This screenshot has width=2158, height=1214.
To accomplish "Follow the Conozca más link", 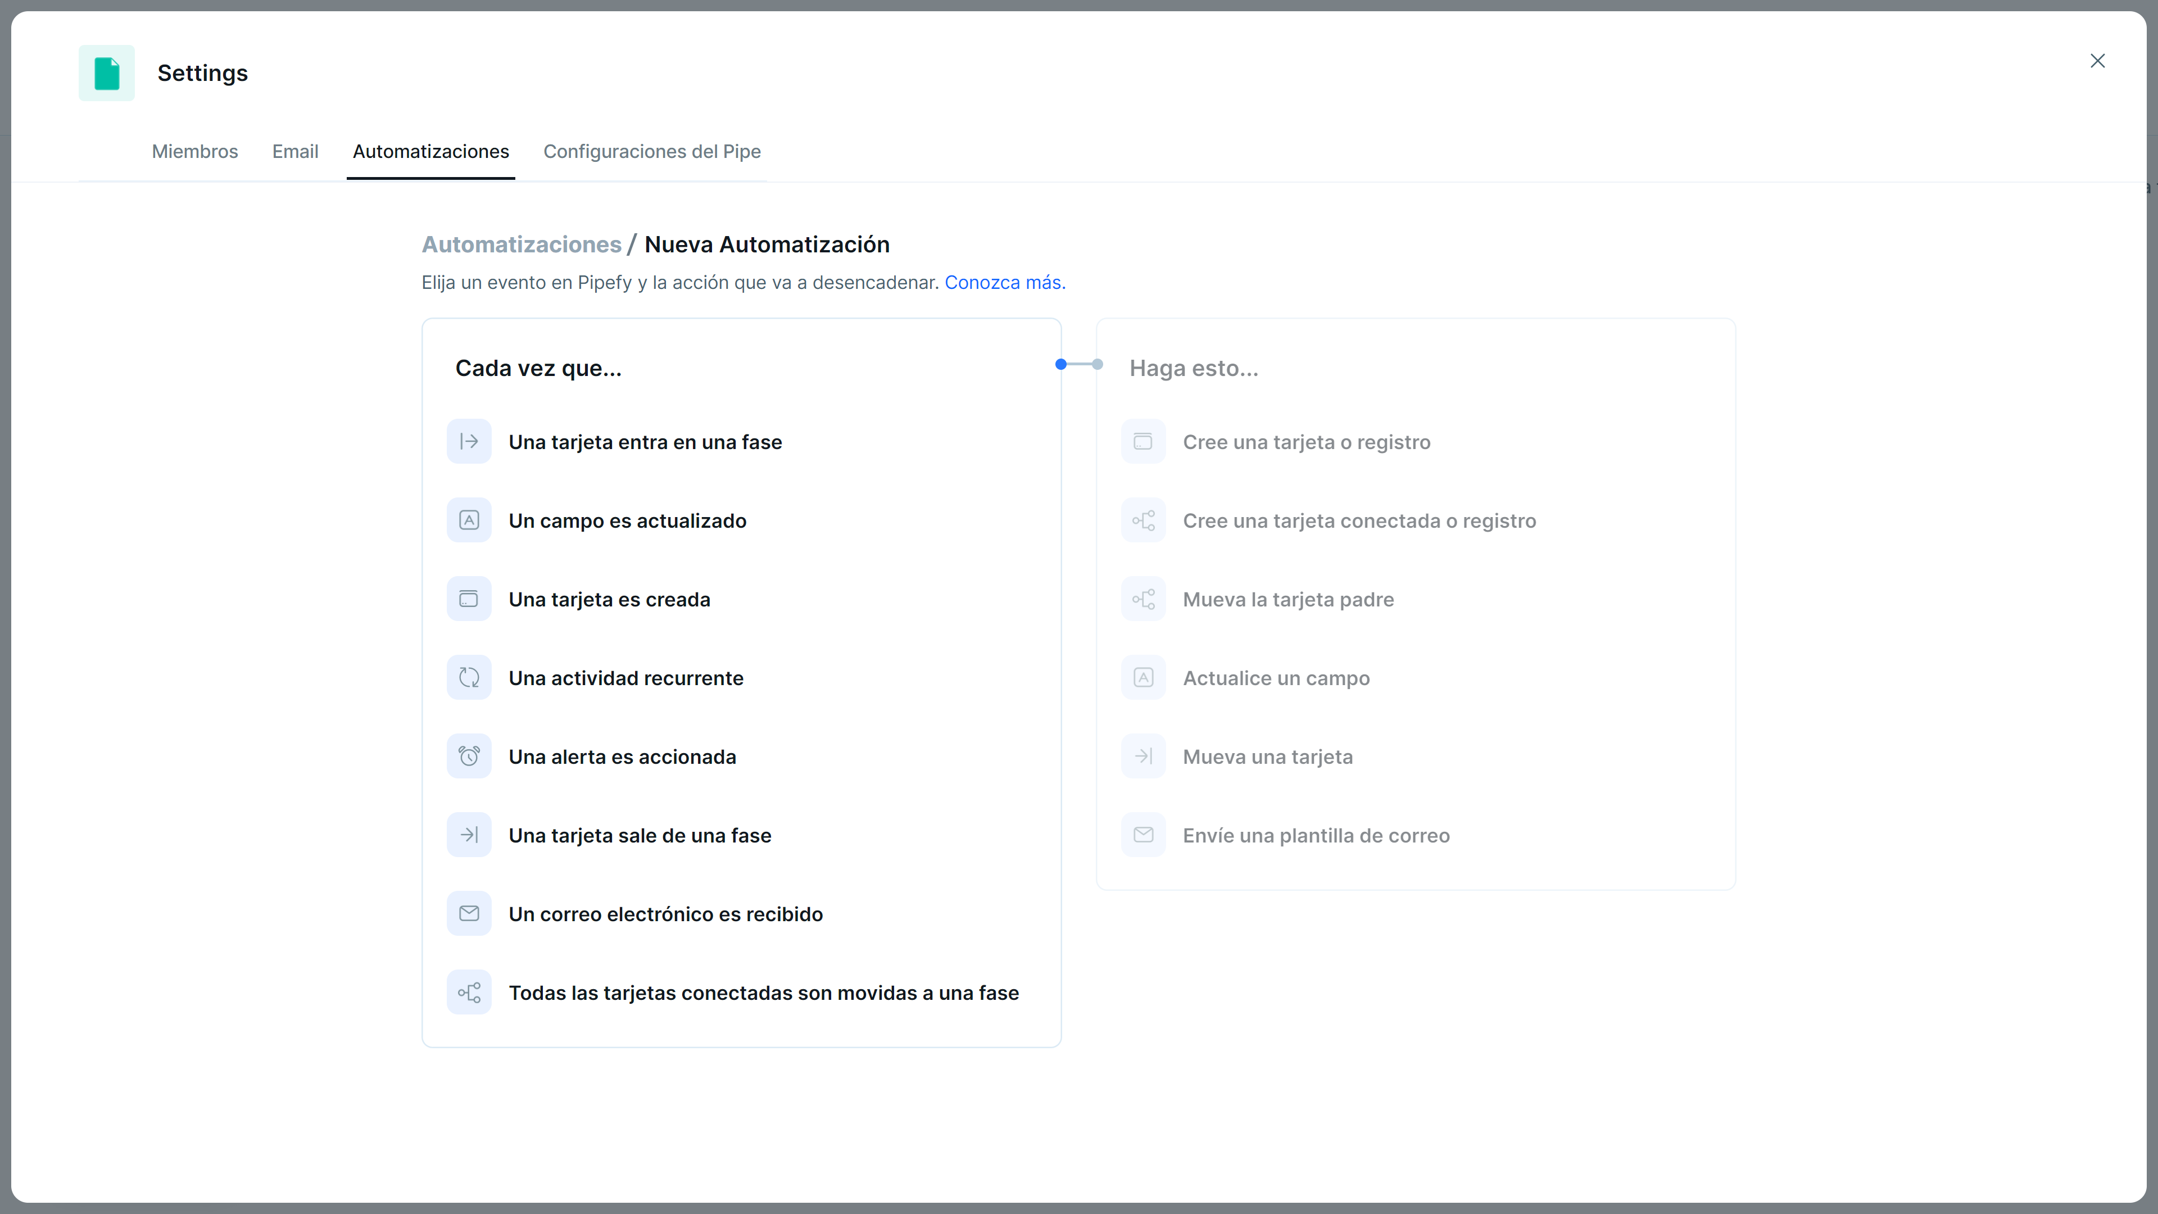I will point(1004,282).
